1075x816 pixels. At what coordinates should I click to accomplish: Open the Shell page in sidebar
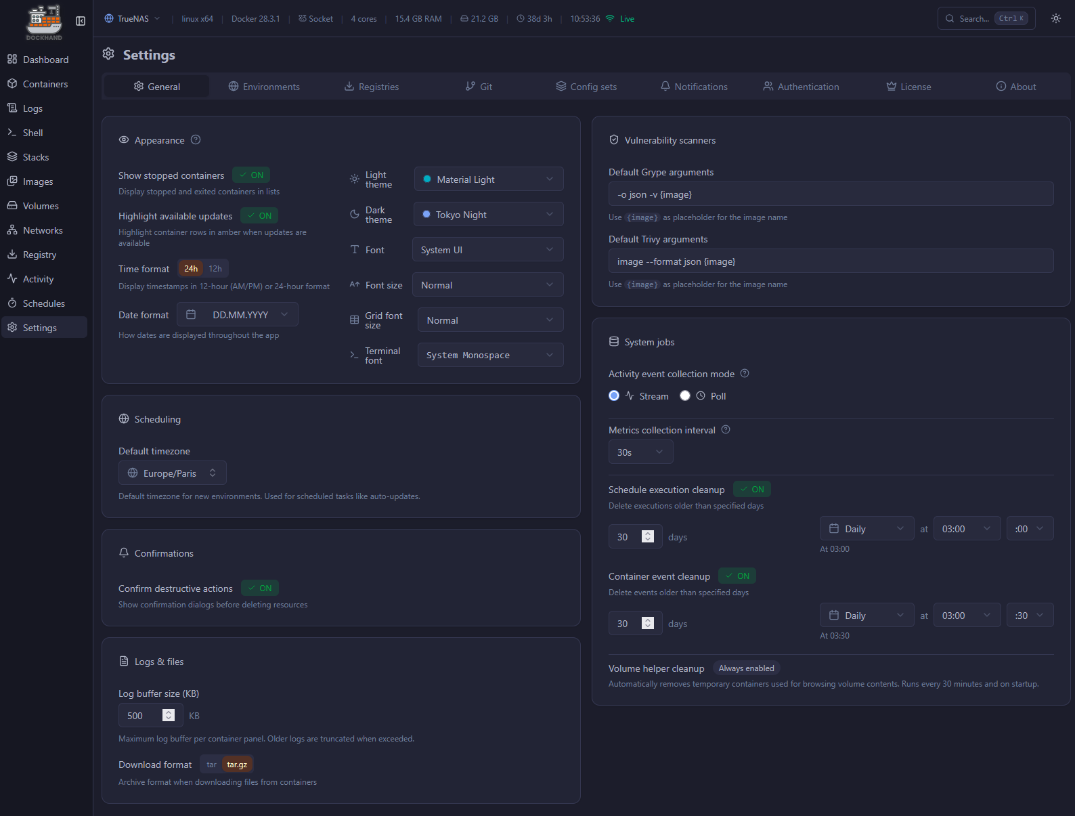coord(32,133)
